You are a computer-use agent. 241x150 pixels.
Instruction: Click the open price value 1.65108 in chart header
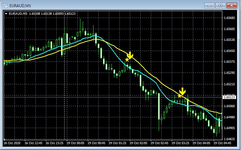click(x=34, y=14)
